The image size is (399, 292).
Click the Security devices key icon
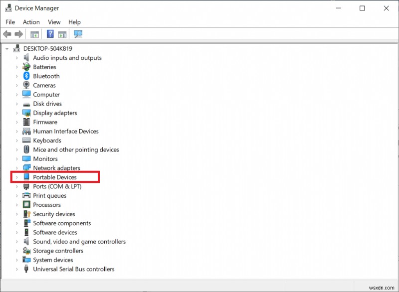coord(26,214)
